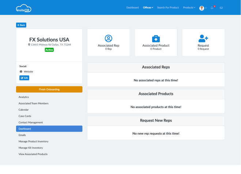Click the green Active status badge
This screenshot has height=174, width=241.
point(49,50)
